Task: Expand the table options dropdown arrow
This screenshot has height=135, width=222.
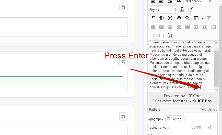Action: pyautogui.click(x=202, y=18)
